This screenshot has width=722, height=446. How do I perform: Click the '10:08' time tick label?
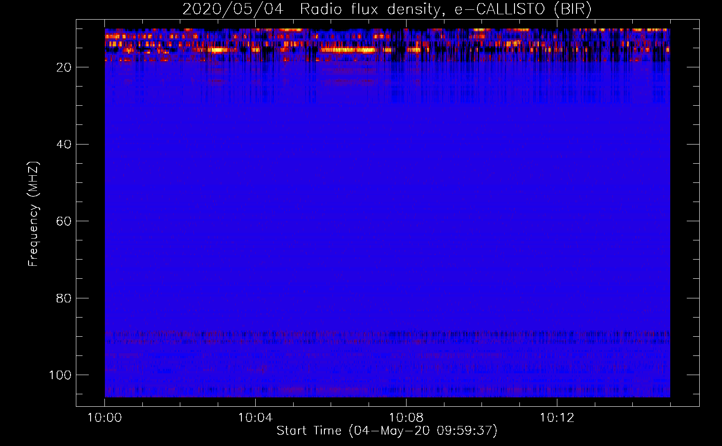click(x=406, y=418)
